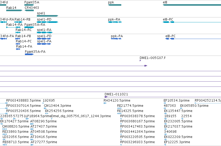Select the 340698 EST label

coord(170,132)
